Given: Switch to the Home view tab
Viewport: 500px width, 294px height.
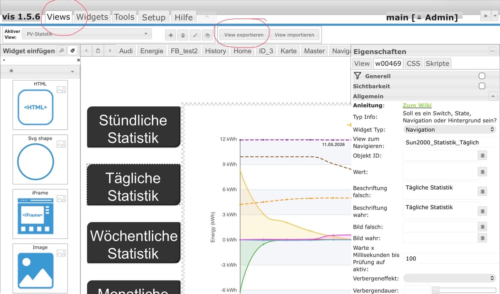Looking at the screenshot, I should click(x=242, y=51).
